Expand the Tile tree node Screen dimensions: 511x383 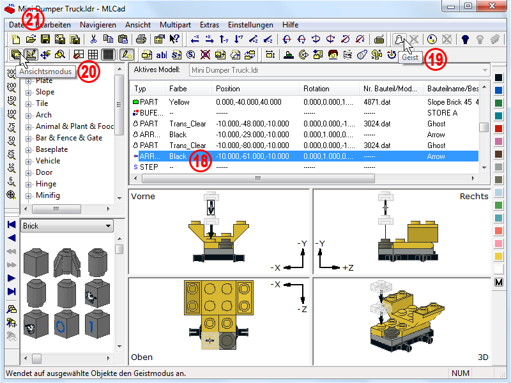28,104
